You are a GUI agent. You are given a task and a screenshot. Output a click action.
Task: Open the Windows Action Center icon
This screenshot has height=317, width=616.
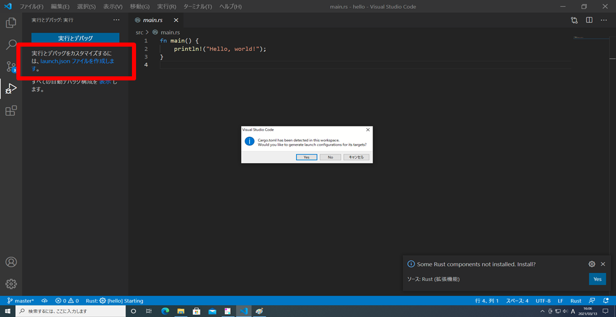click(605, 311)
